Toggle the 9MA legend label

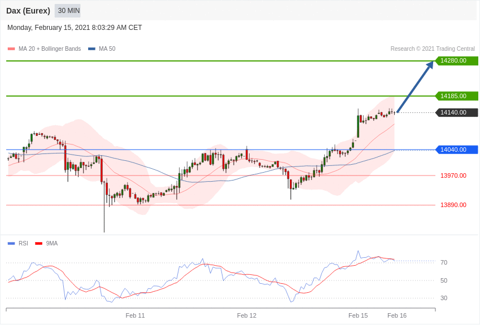coord(52,244)
